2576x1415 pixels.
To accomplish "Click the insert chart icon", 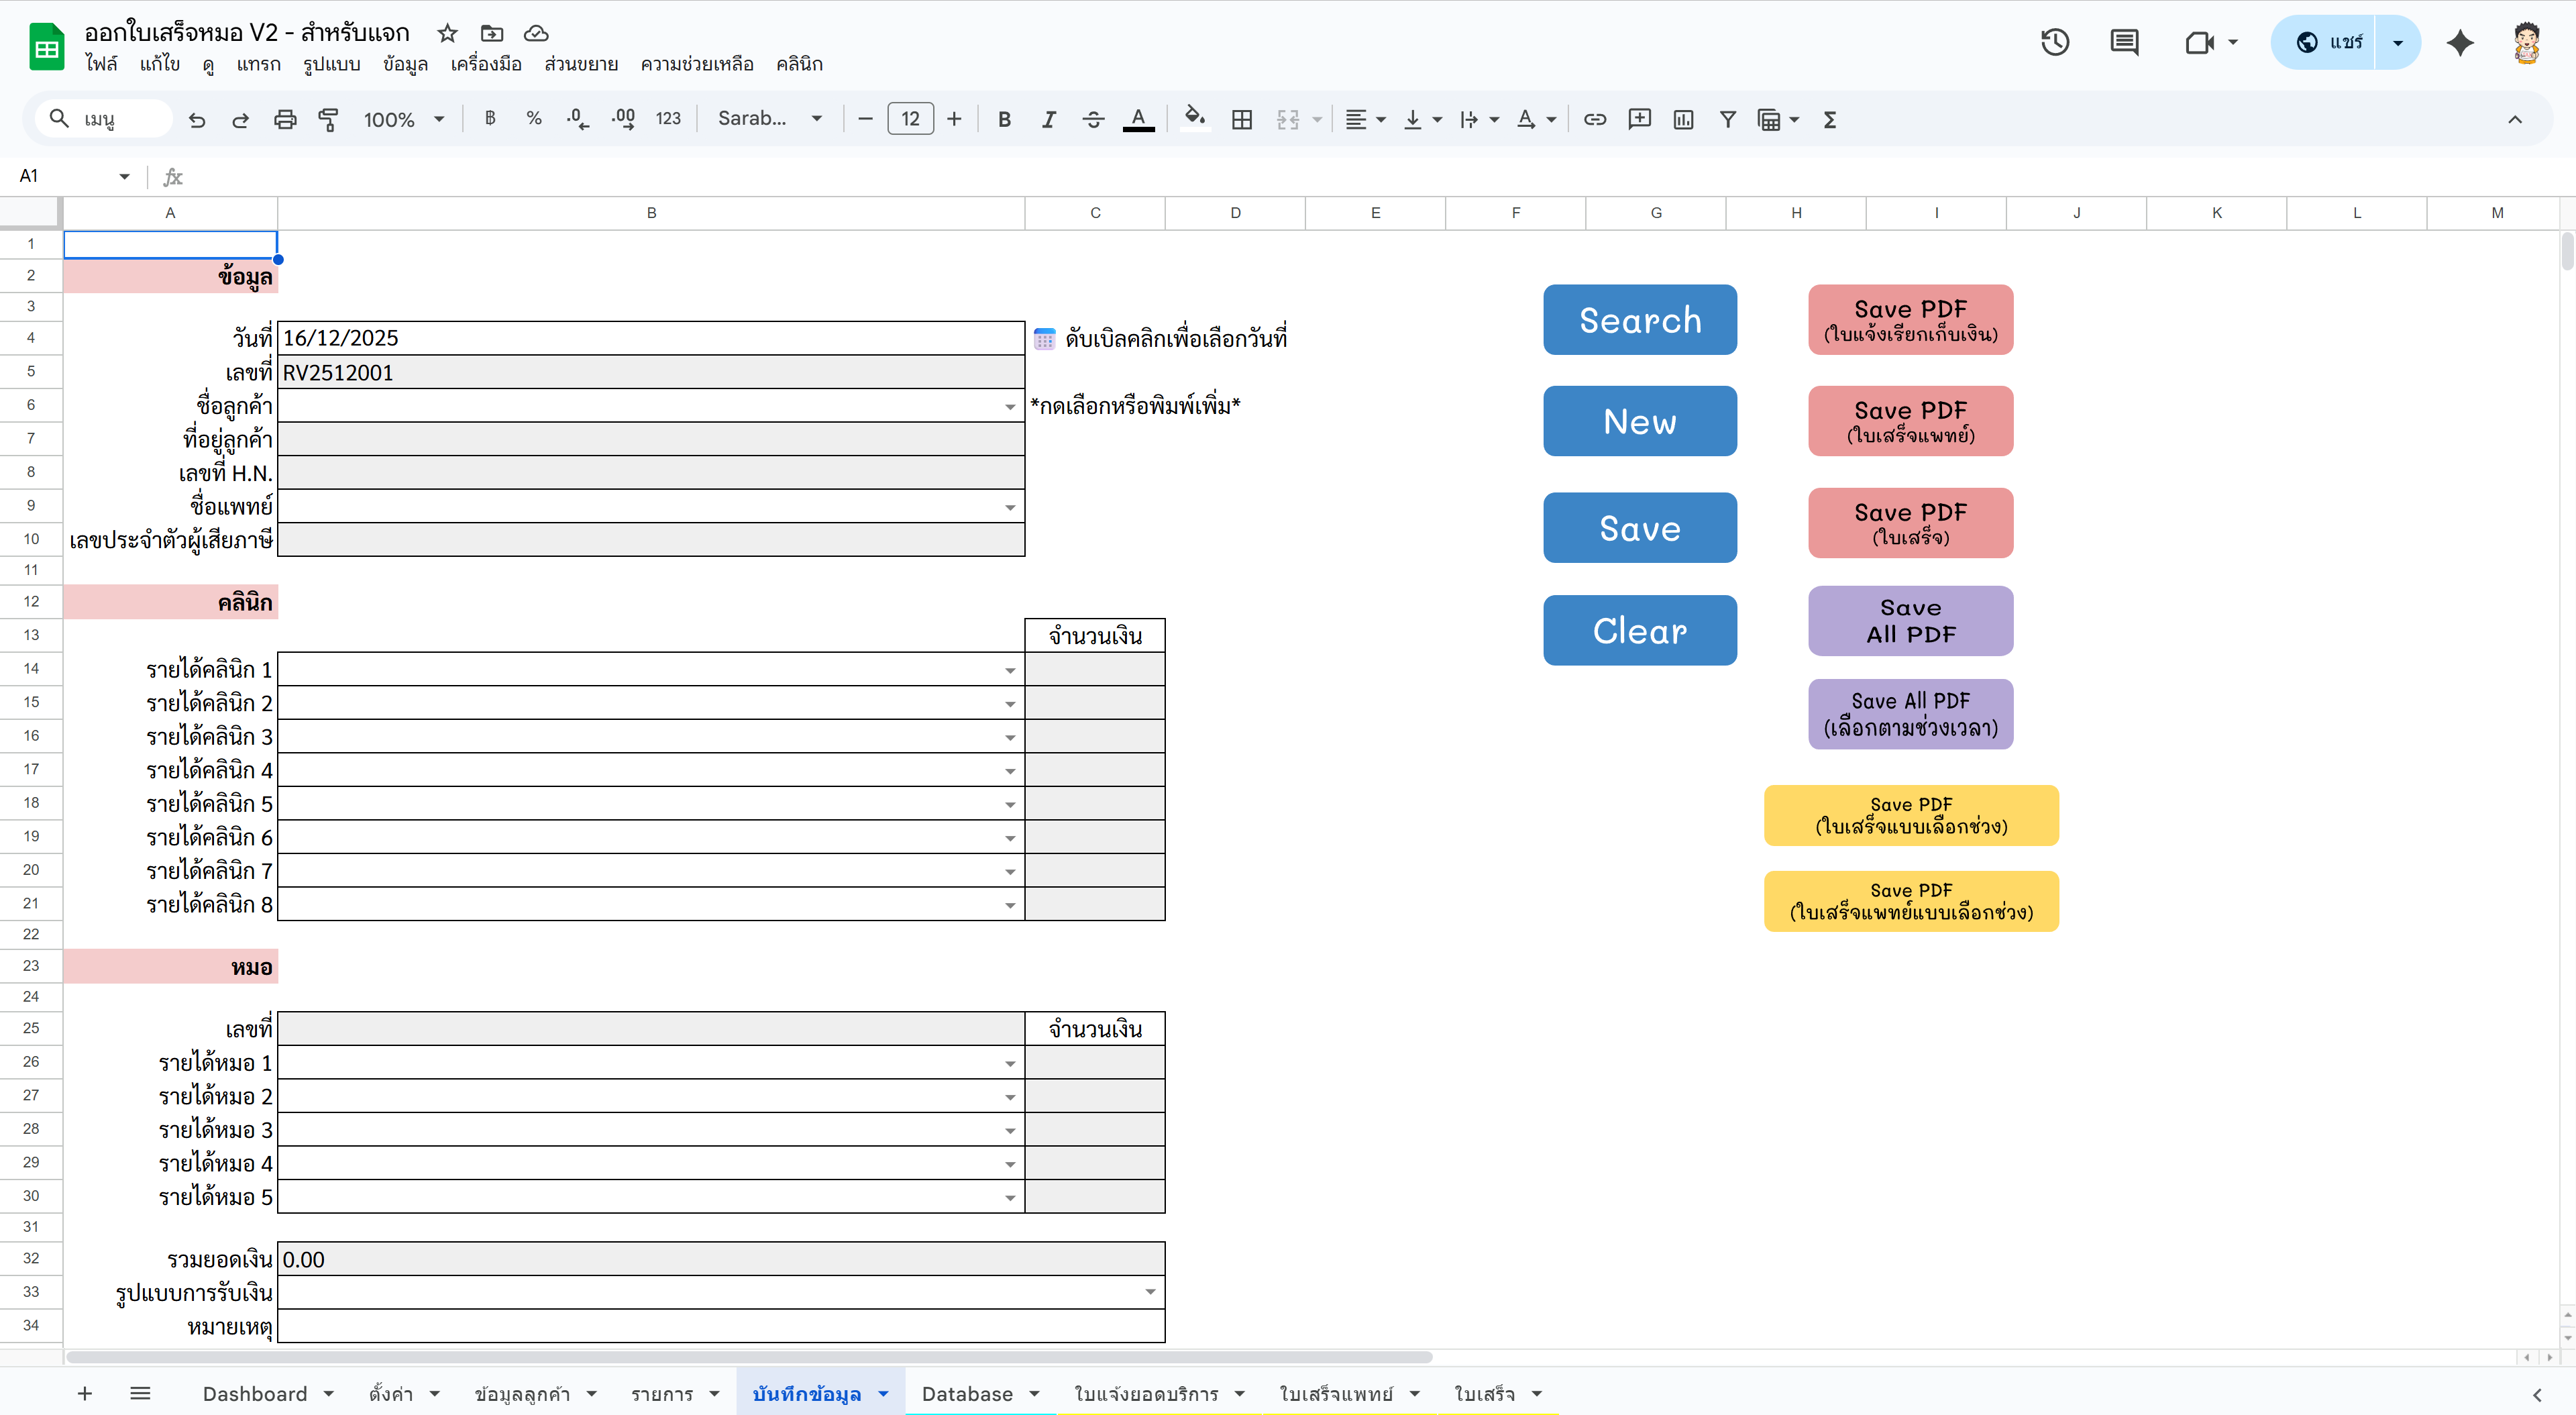I will coord(1683,120).
